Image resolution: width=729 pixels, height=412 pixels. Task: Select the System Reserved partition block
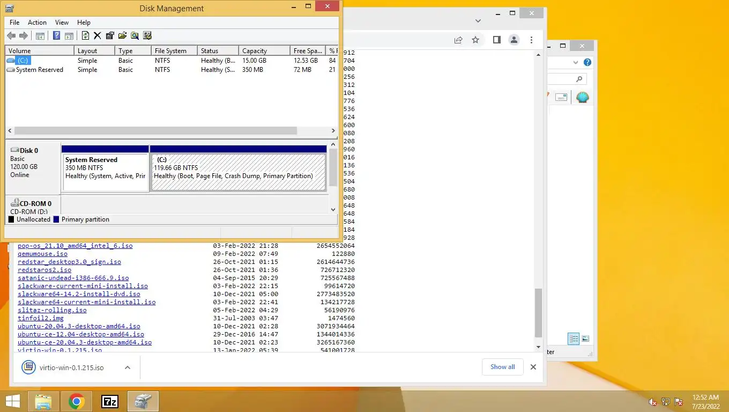105,172
